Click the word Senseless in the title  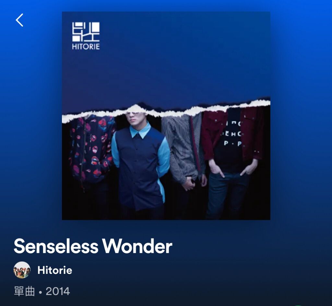pyautogui.click(x=56, y=246)
